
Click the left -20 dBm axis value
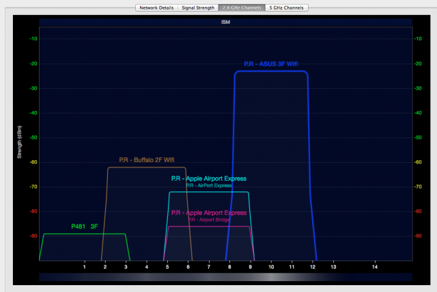(x=33, y=64)
